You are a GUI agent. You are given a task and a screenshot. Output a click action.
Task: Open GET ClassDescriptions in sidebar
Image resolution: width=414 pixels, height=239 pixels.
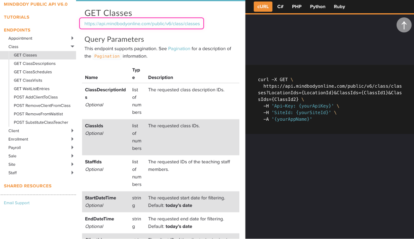[x=34, y=64]
